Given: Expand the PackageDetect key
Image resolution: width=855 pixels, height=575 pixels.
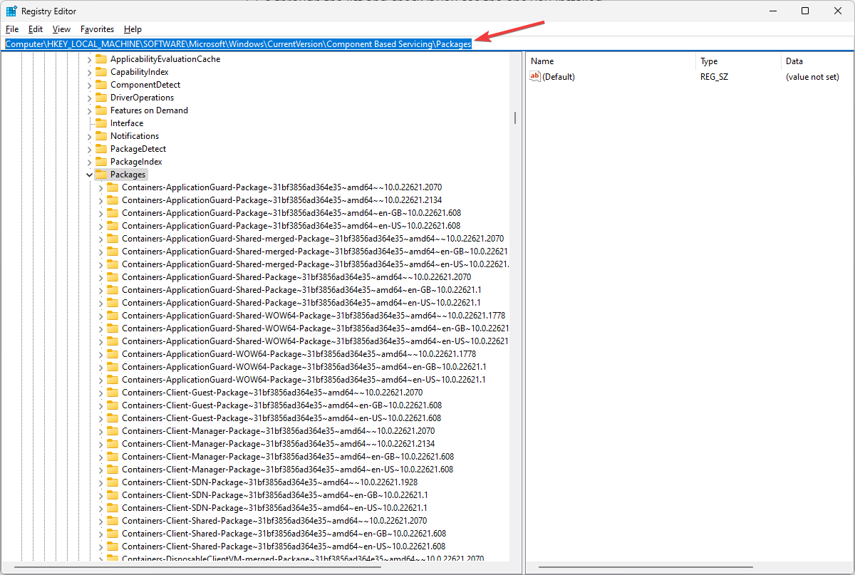Looking at the screenshot, I should click(89, 149).
